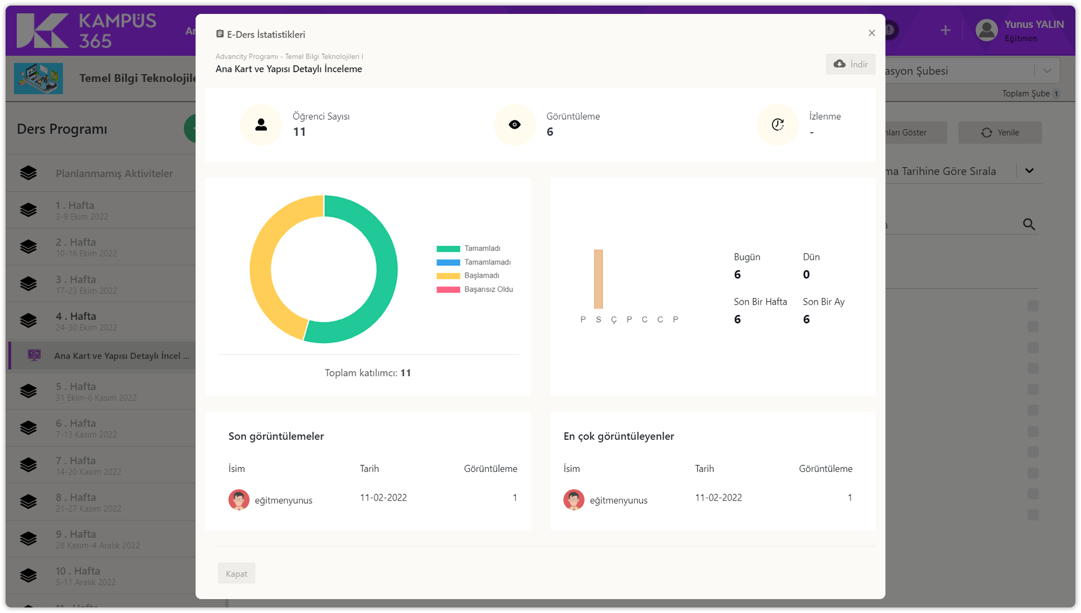
Task: Open Yunus YALIN user avatar
Action: (986, 31)
